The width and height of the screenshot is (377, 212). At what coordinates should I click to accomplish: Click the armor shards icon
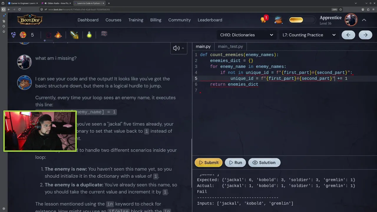(13, 35)
